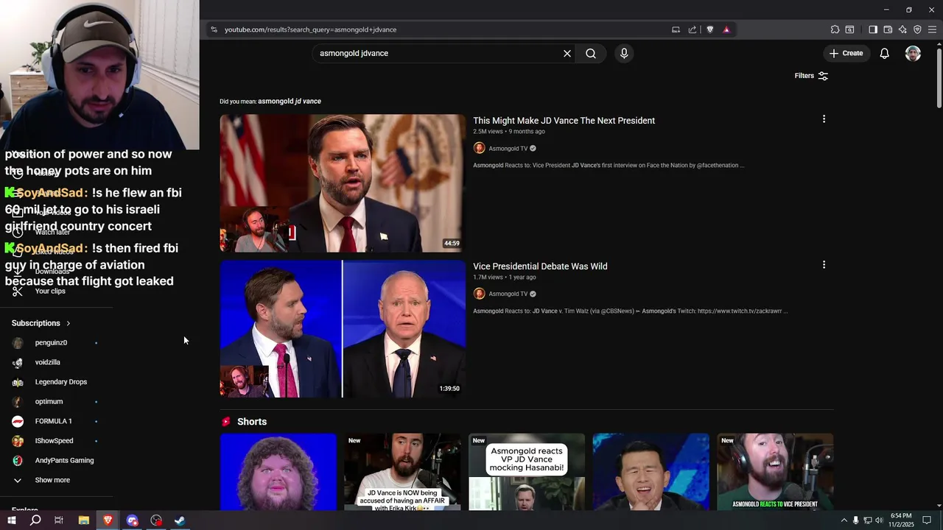This screenshot has width=943, height=530.
Task: Click the install/cast screen icon in address bar
Action: 676,29
